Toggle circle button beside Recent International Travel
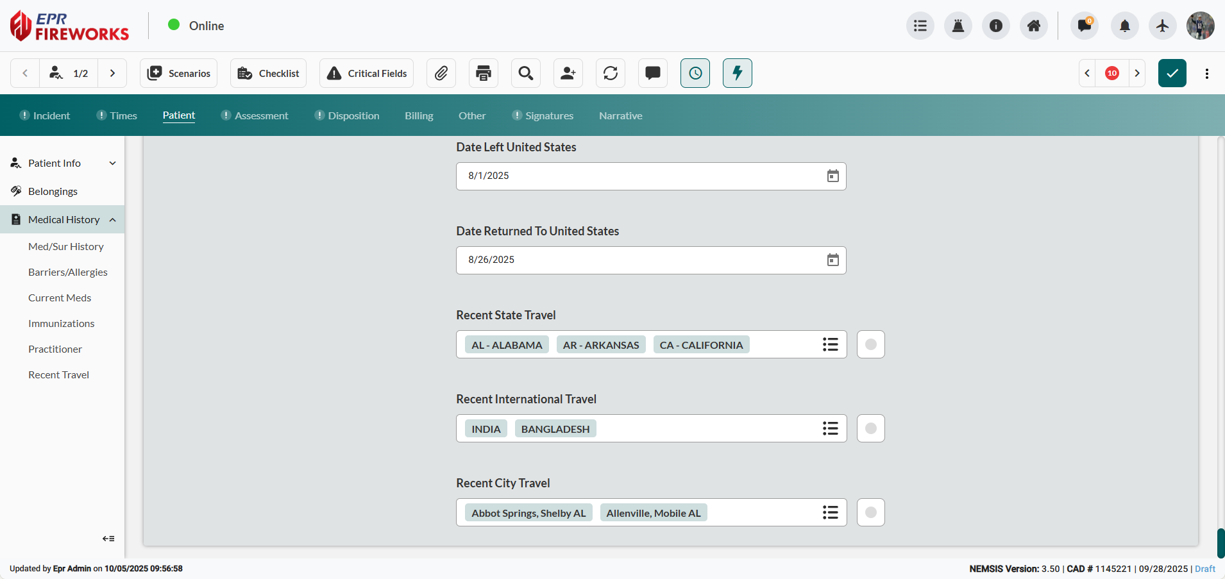The height and width of the screenshot is (579, 1225). (871, 428)
